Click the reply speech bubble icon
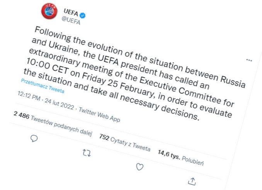The image size is (262, 190). pos(34,139)
